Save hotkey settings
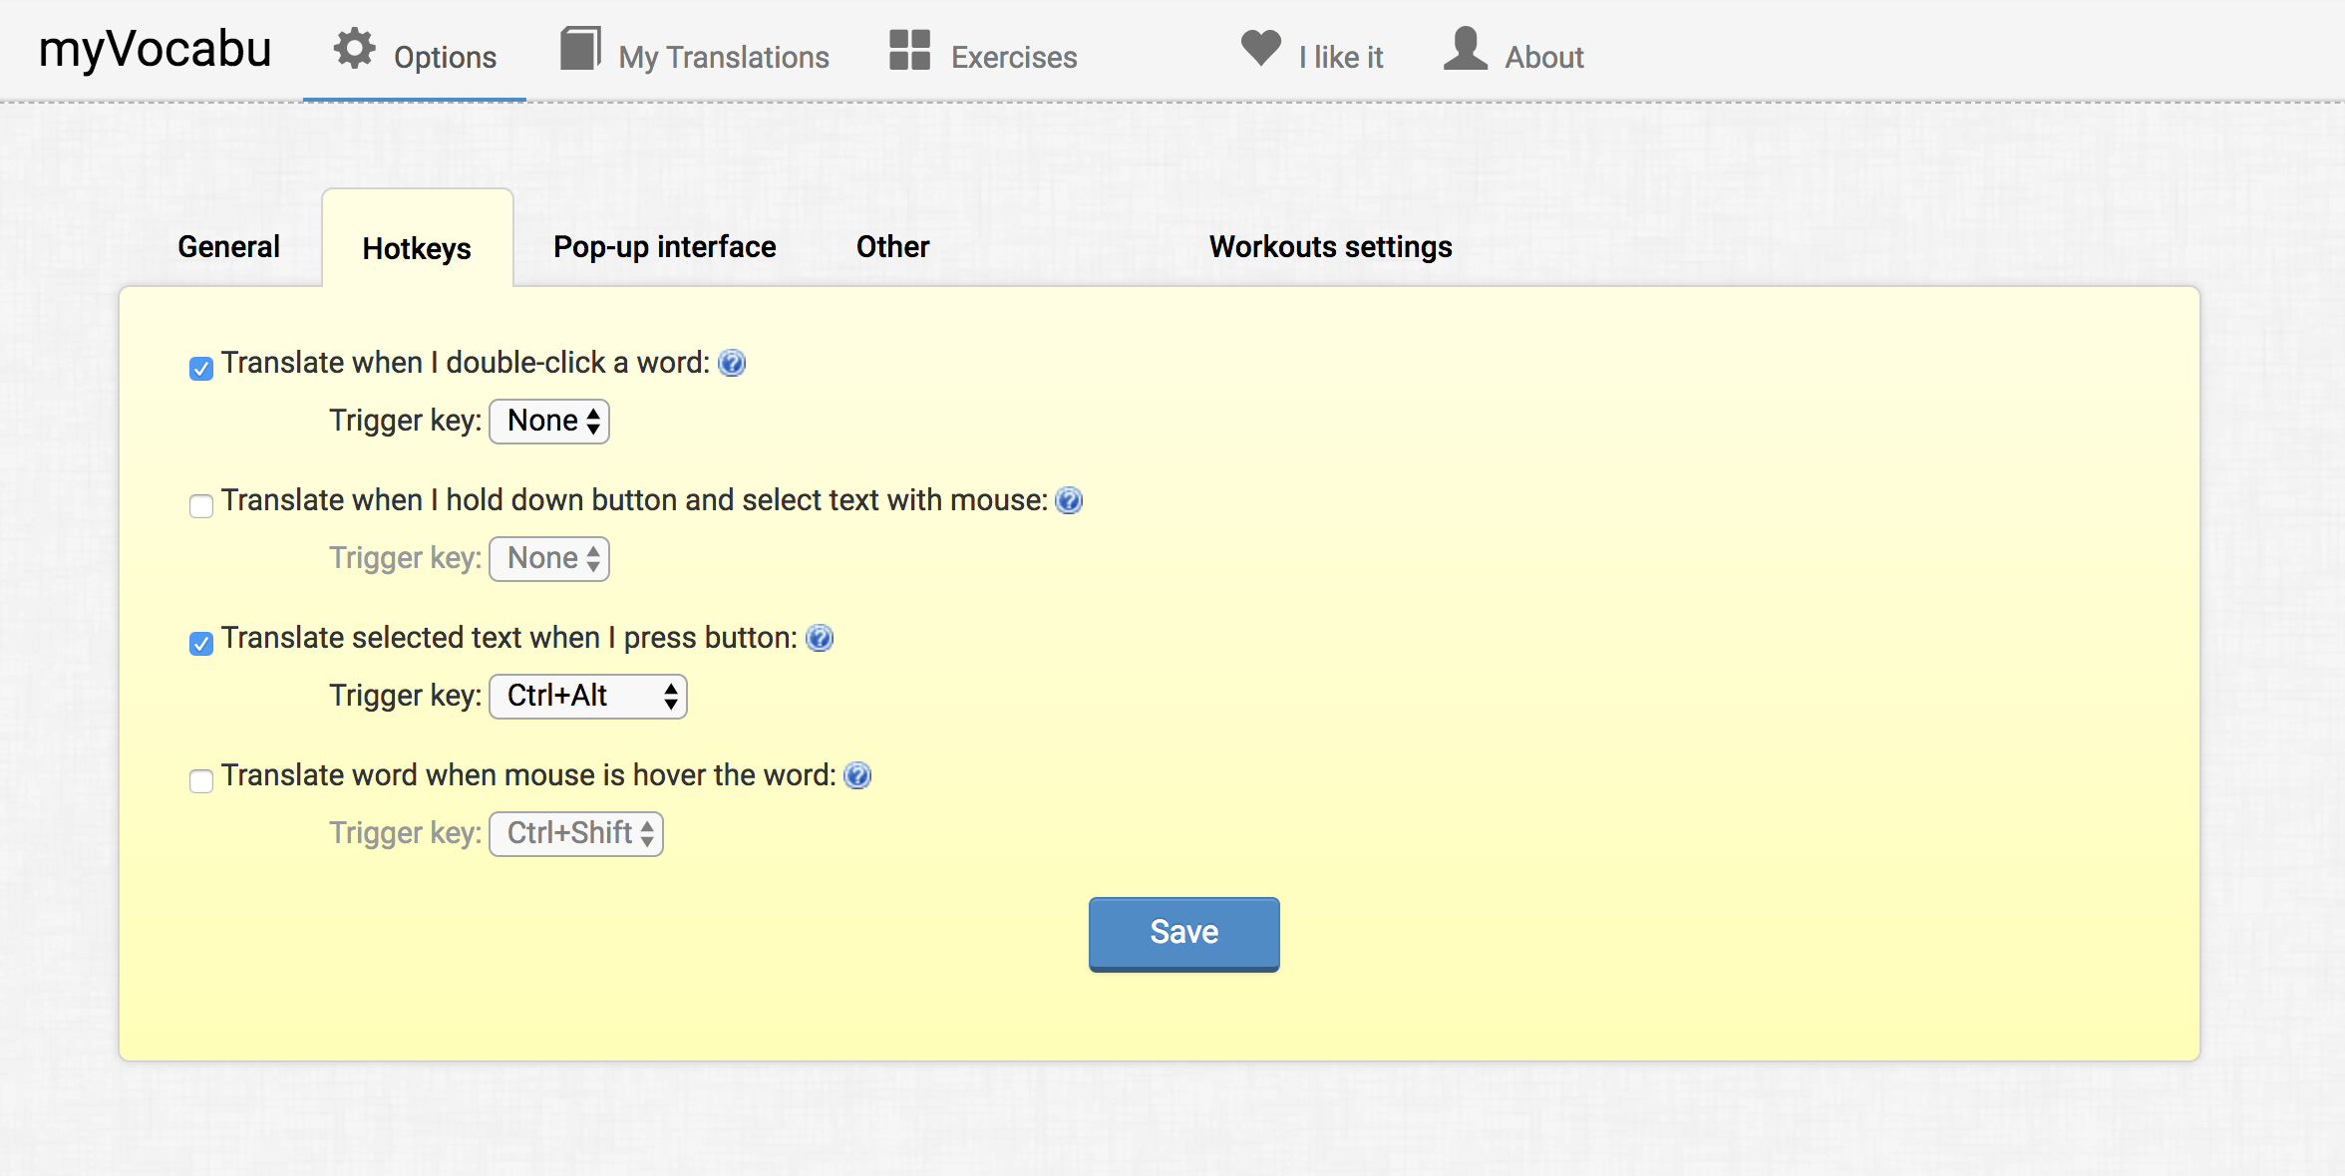 click(1182, 932)
